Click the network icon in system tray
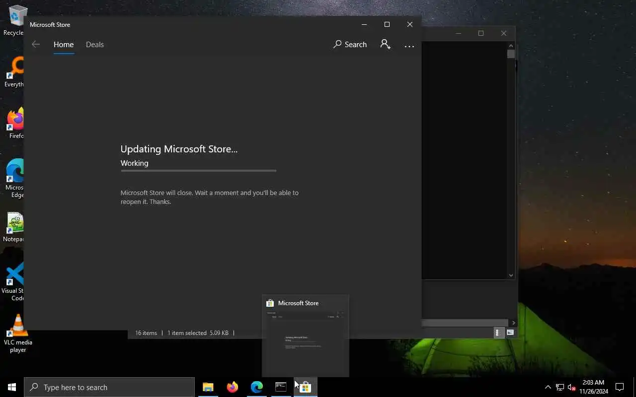The image size is (636, 397). (x=560, y=387)
